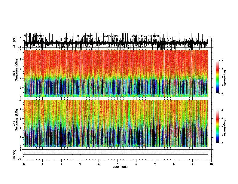Click the '8' kHz tick on ch.1 spectrogram

(x=21, y=60)
